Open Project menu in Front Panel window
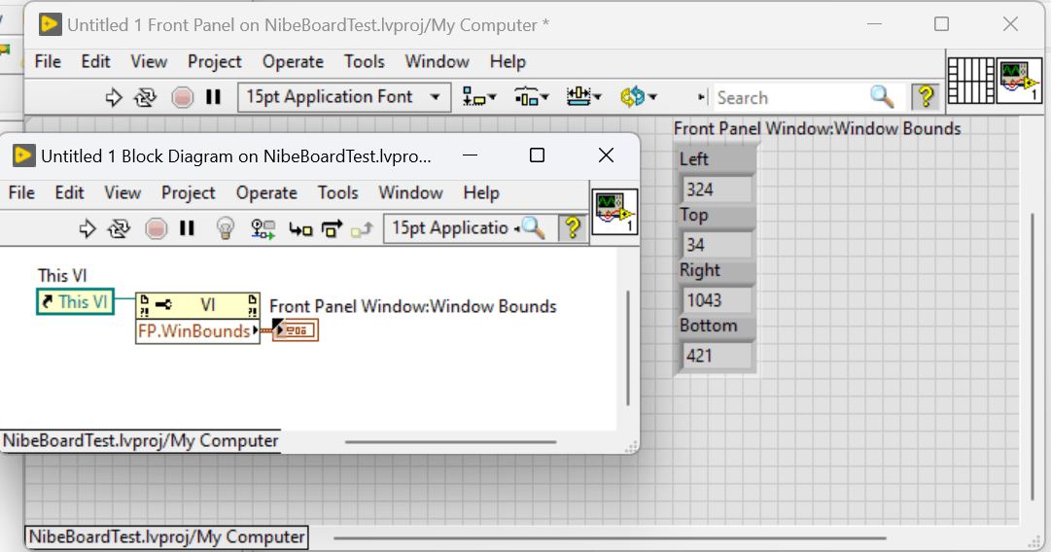This screenshot has height=552, width=1051. coord(215,61)
